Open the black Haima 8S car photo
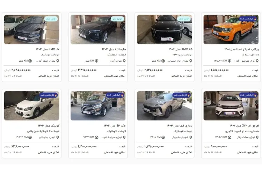Screen dimensions: 262x175 98,29
